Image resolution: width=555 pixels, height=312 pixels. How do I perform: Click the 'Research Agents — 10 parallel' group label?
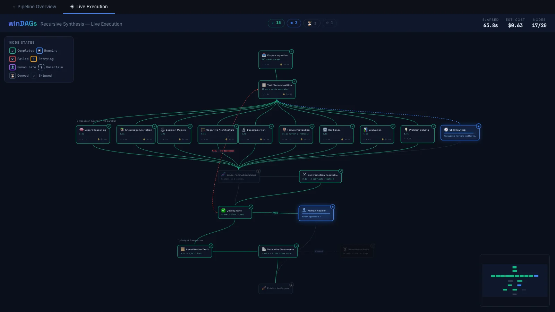tap(96, 121)
